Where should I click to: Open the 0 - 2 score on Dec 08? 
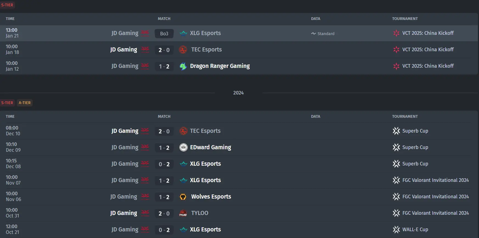coord(164,164)
